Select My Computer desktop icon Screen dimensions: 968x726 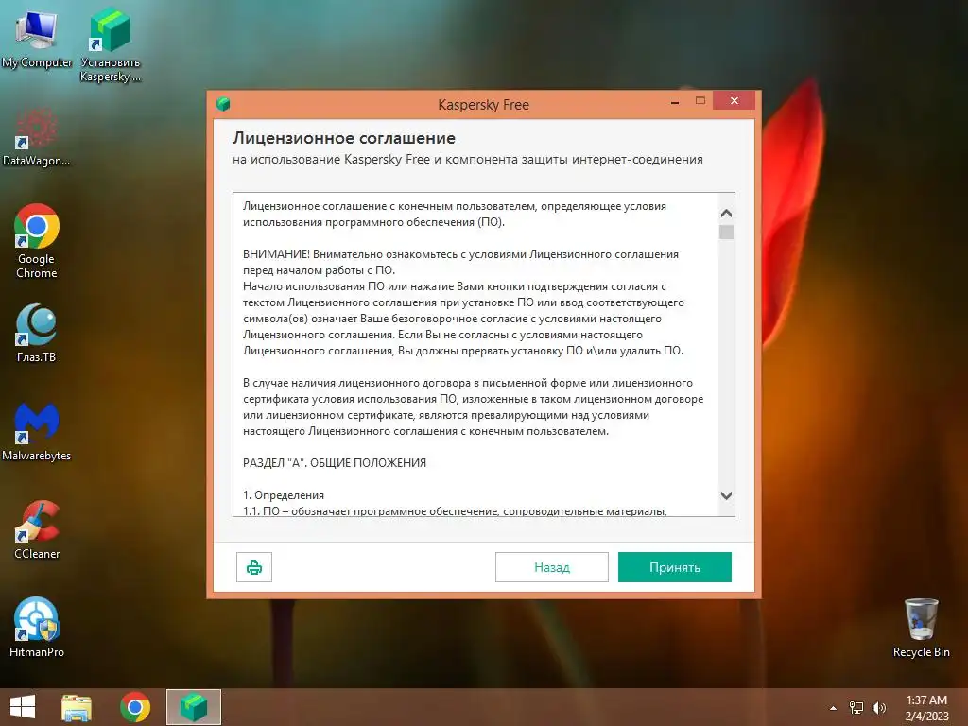37,40
